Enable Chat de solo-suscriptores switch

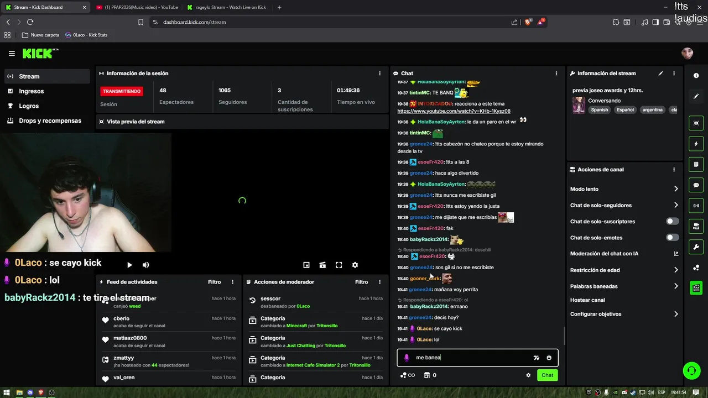click(x=672, y=221)
